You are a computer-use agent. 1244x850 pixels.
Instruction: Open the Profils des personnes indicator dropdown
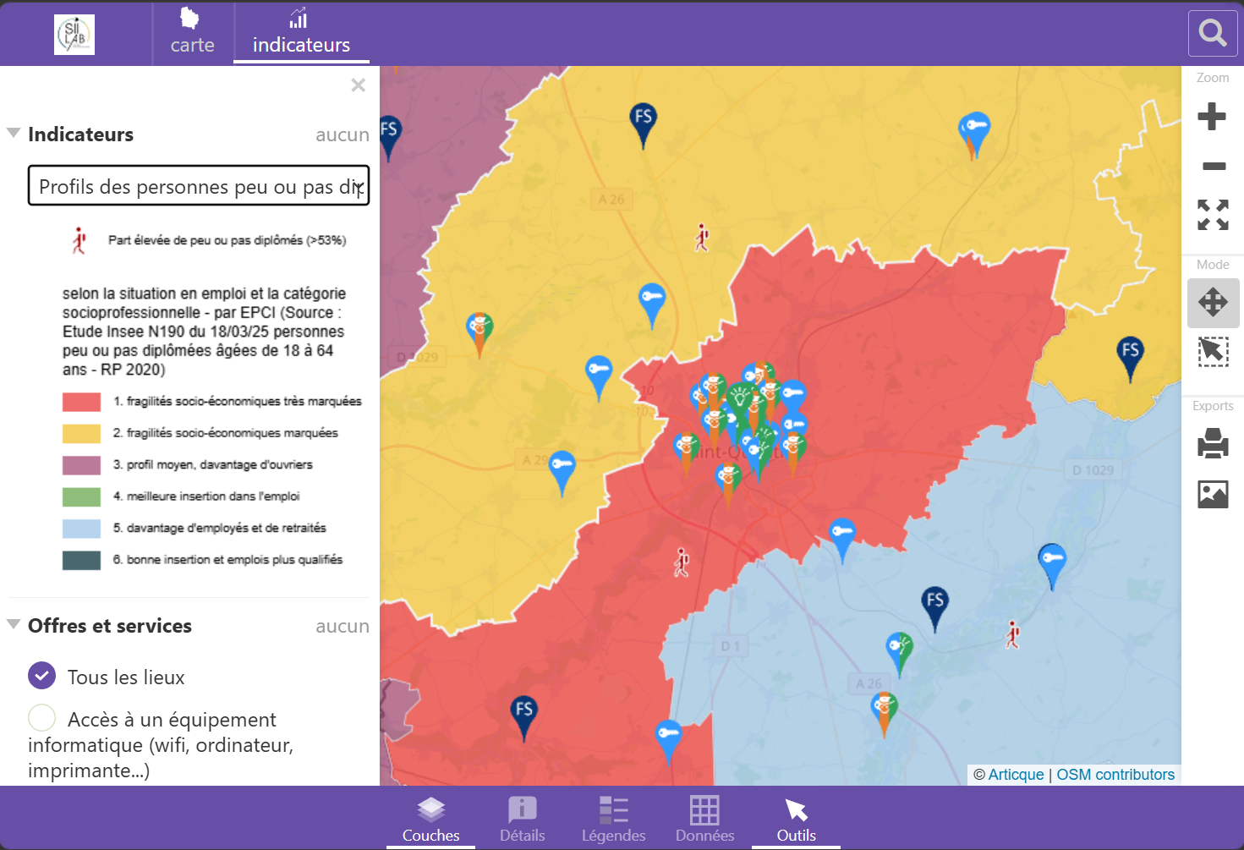(x=199, y=185)
